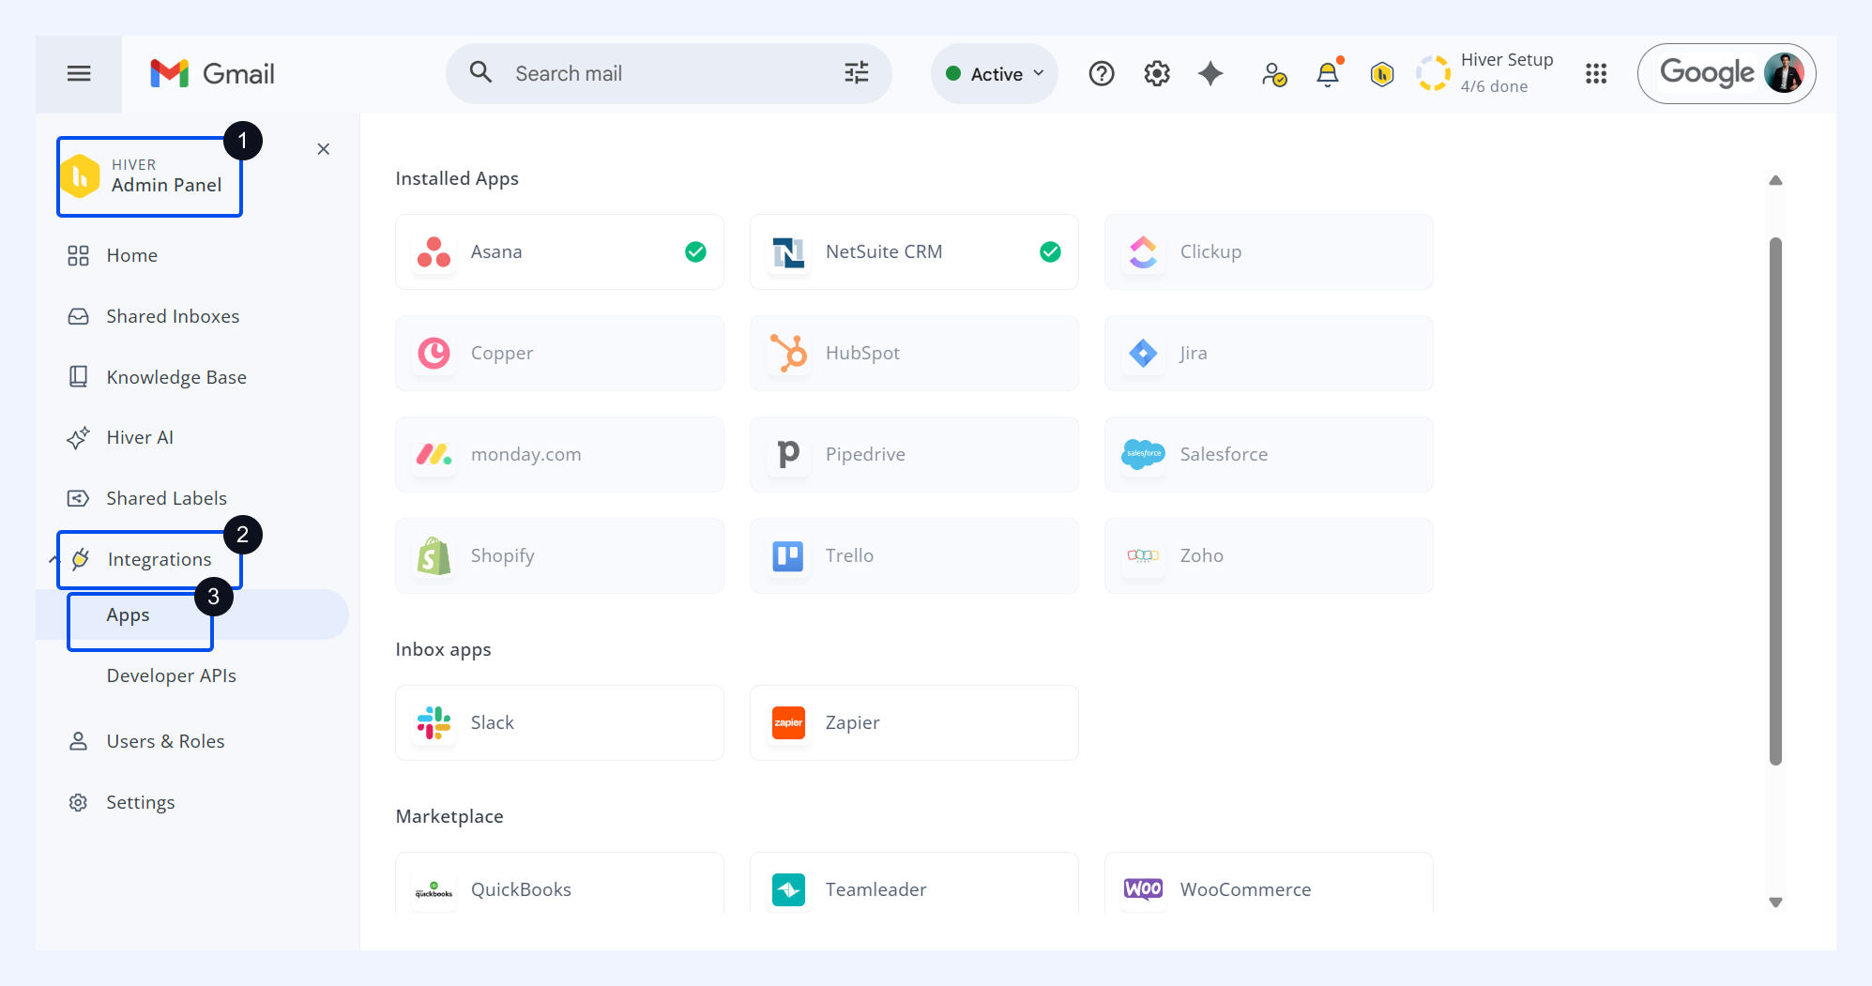Click the Asana connected checkmark
Screen dimensions: 1872x986
[695, 251]
